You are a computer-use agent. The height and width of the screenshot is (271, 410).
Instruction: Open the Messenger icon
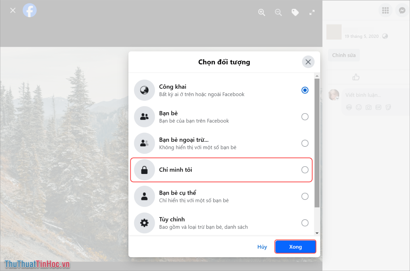pos(402,11)
